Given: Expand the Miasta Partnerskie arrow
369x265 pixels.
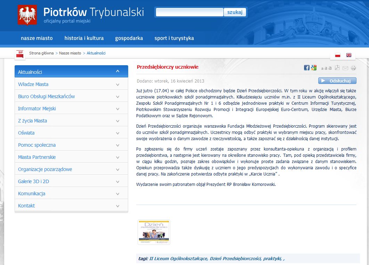Looking at the screenshot, I should click(x=118, y=157).
